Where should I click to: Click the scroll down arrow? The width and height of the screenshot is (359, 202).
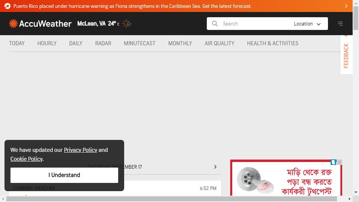pos(356,192)
